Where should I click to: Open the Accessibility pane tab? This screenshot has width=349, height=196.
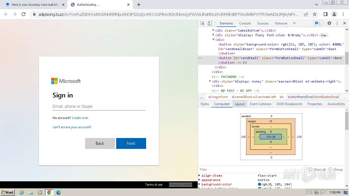(x=336, y=104)
